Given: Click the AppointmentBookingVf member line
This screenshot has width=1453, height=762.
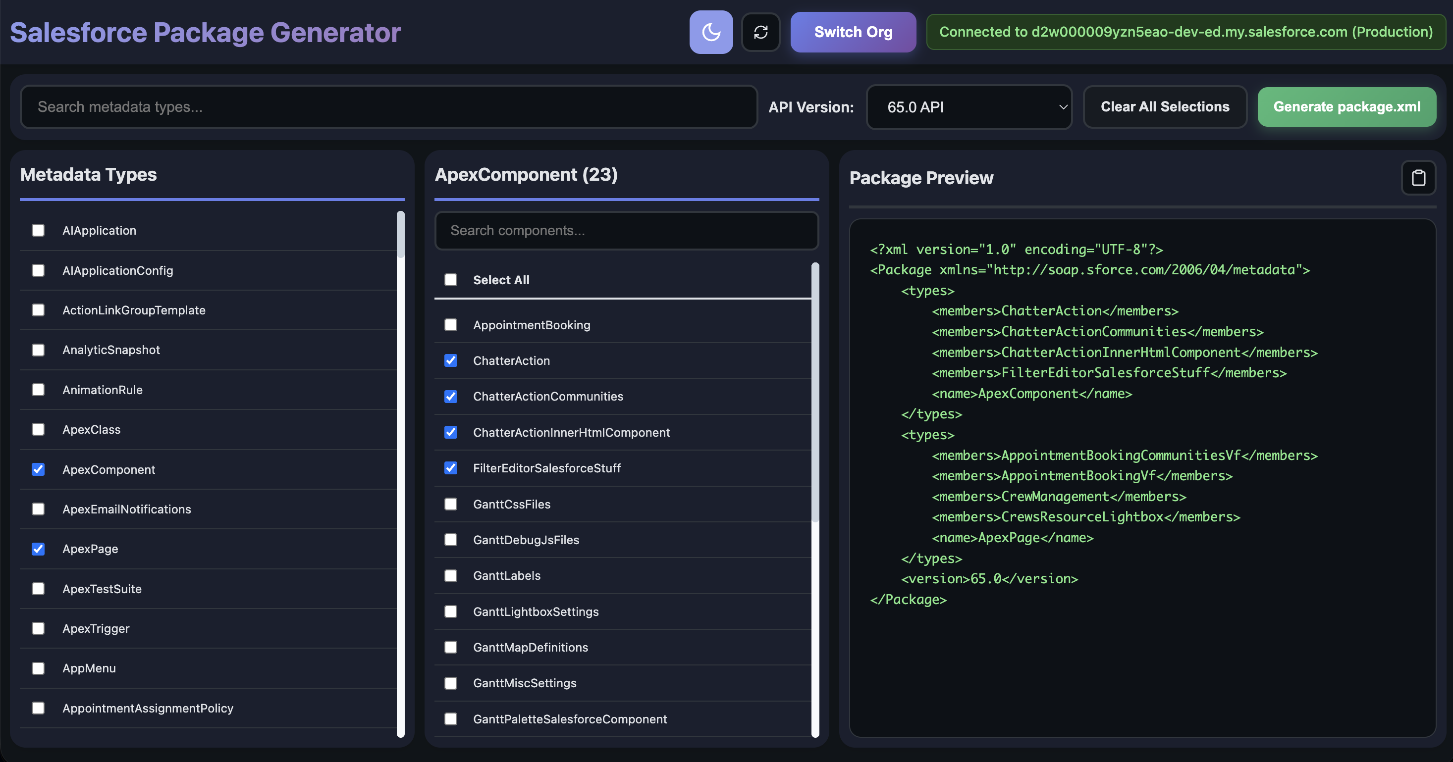Looking at the screenshot, I should 1082,476.
